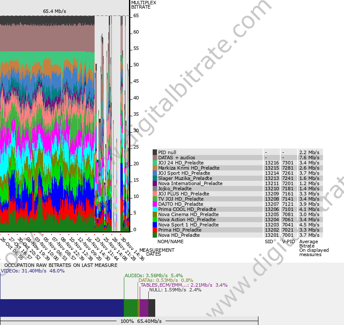344x325 pixels.
Task: Click the 26-Oct 06:55 measurement date
Action: tap(12, 248)
